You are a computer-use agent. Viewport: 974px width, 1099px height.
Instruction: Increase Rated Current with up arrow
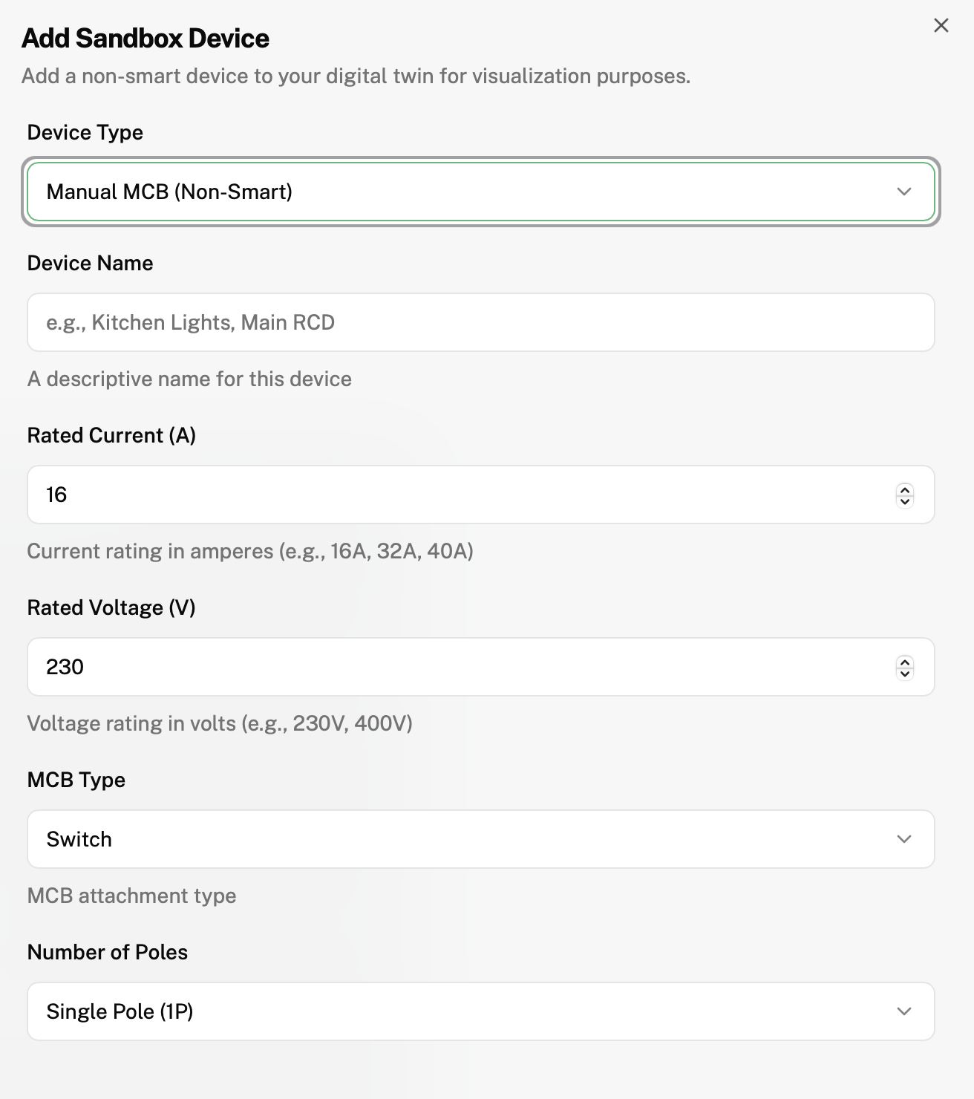point(904,489)
